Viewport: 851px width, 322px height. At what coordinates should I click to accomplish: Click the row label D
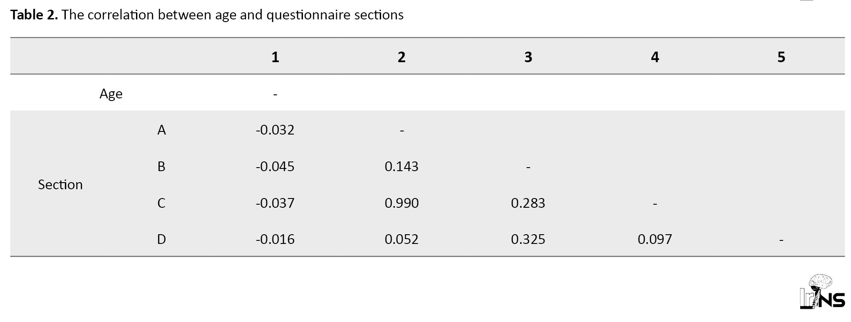tap(162, 239)
